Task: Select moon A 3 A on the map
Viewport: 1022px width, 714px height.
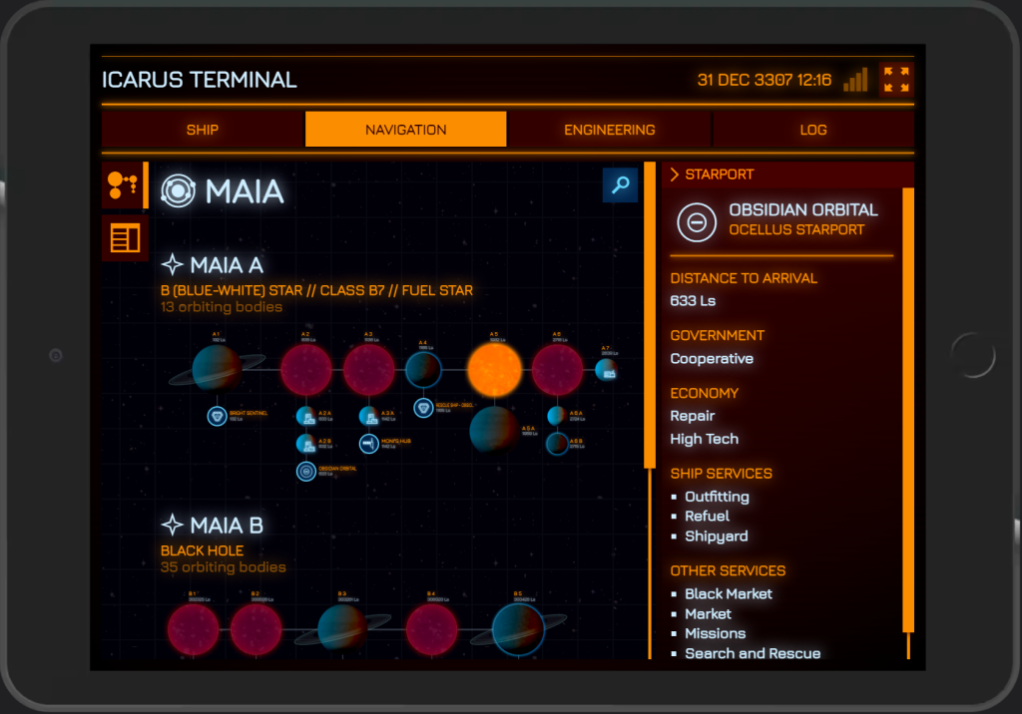Action: pos(369,416)
